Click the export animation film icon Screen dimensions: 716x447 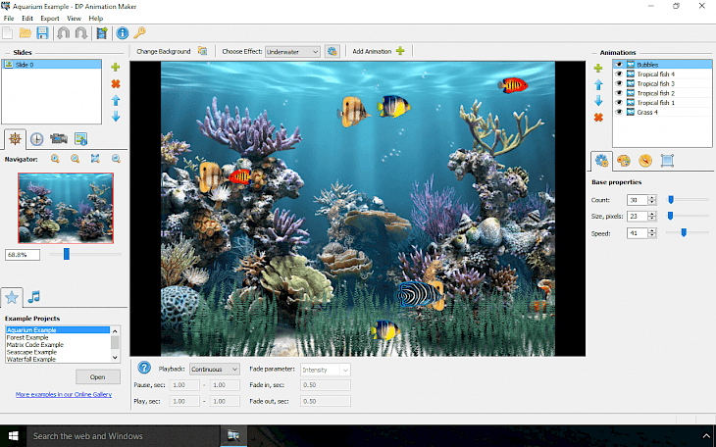pyautogui.click(x=102, y=33)
